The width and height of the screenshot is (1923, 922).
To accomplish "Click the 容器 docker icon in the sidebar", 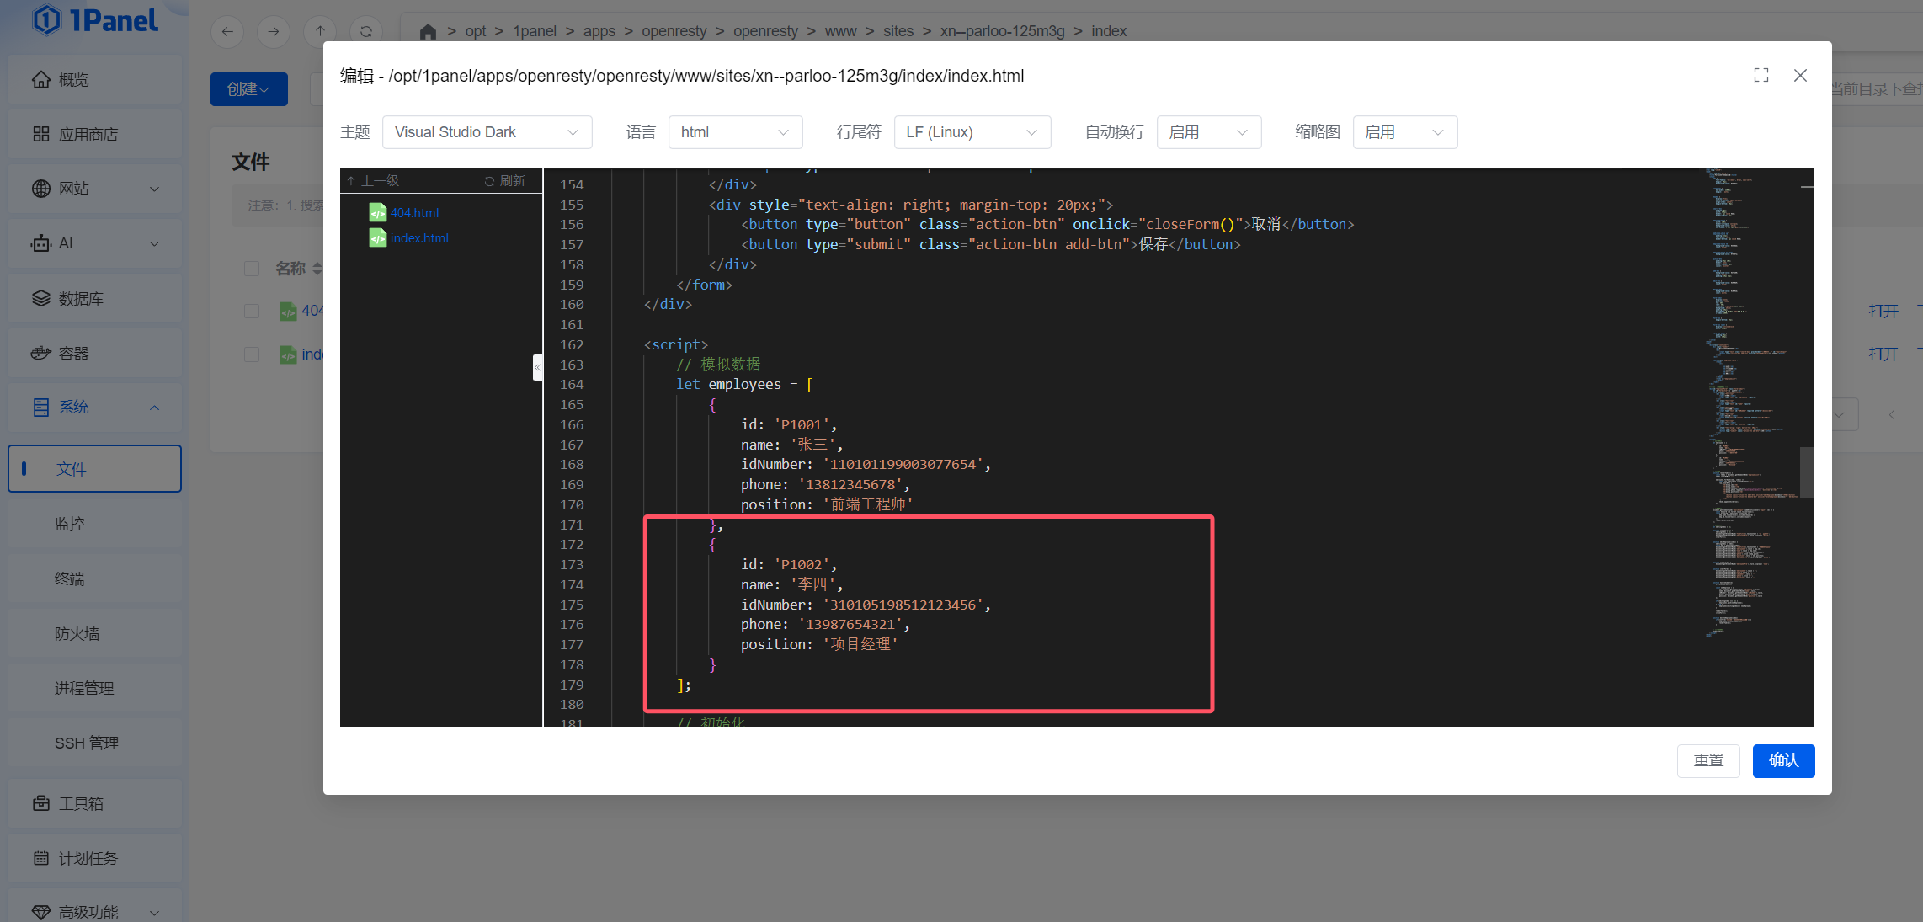I will pyautogui.click(x=40, y=353).
